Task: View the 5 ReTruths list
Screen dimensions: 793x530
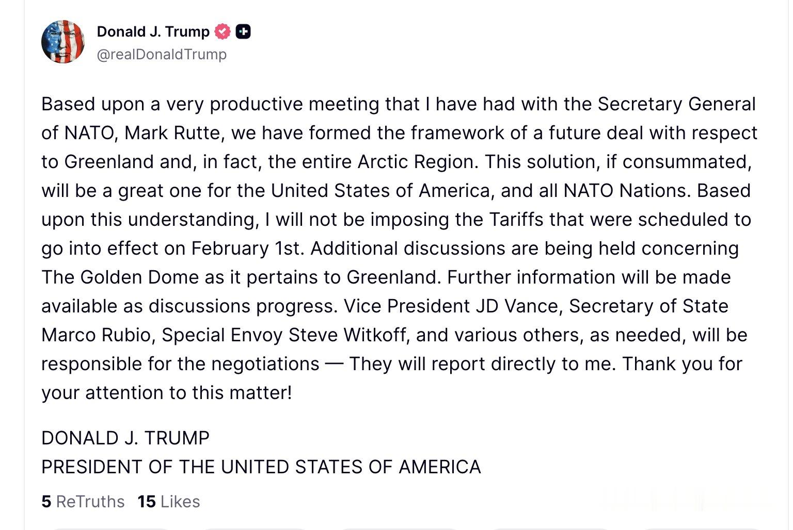Action: [83, 502]
